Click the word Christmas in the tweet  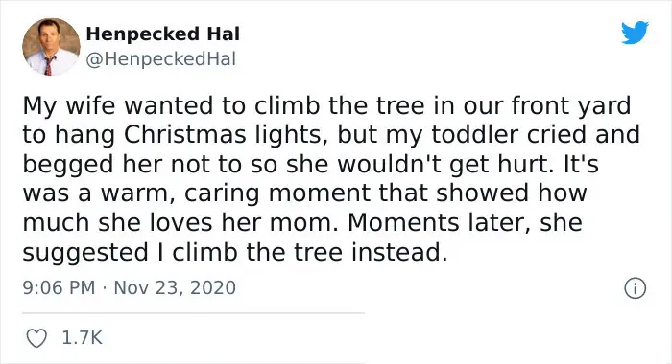tap(185, 134)
